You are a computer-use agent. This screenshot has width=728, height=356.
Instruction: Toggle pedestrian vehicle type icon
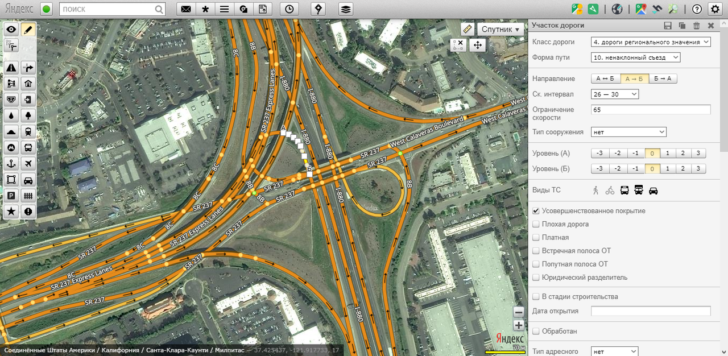pos(595,191)
